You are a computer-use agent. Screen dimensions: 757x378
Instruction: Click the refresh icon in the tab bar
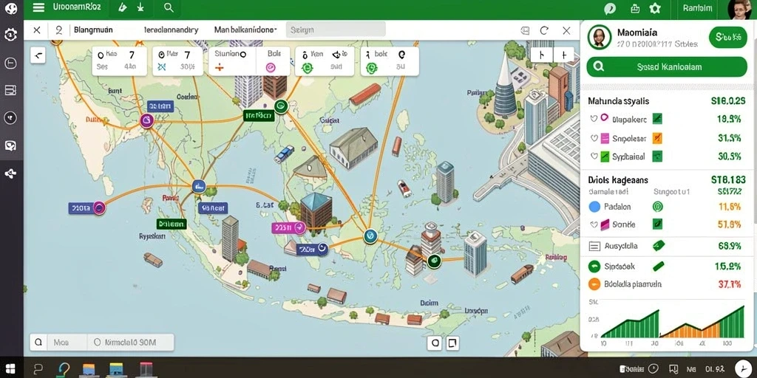tap(544, 30)
